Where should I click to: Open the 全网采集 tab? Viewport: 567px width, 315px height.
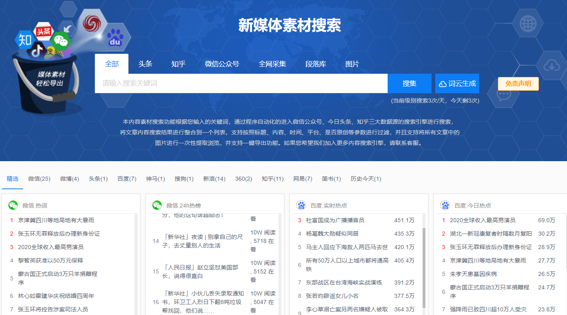pos(273,64)
